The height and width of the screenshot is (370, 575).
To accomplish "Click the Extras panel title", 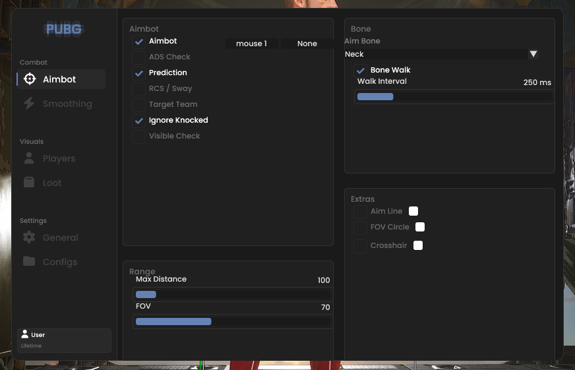I will pyautogui.click(x=362, y=199).
